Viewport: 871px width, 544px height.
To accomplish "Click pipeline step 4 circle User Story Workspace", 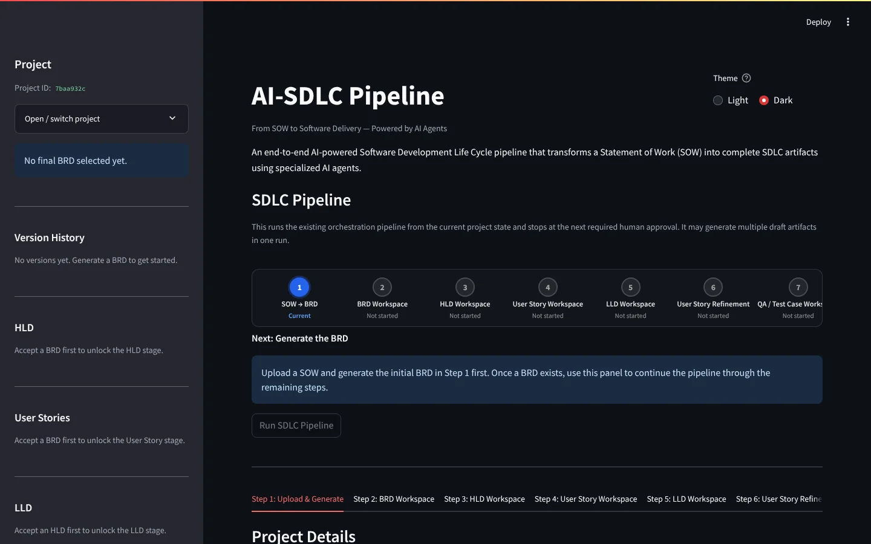I will click(548, 287).
